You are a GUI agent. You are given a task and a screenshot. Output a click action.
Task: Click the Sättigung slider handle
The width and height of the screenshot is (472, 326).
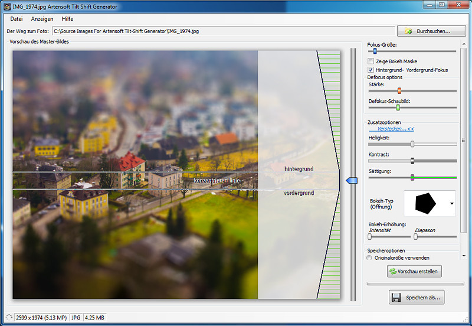click(412, 177)
